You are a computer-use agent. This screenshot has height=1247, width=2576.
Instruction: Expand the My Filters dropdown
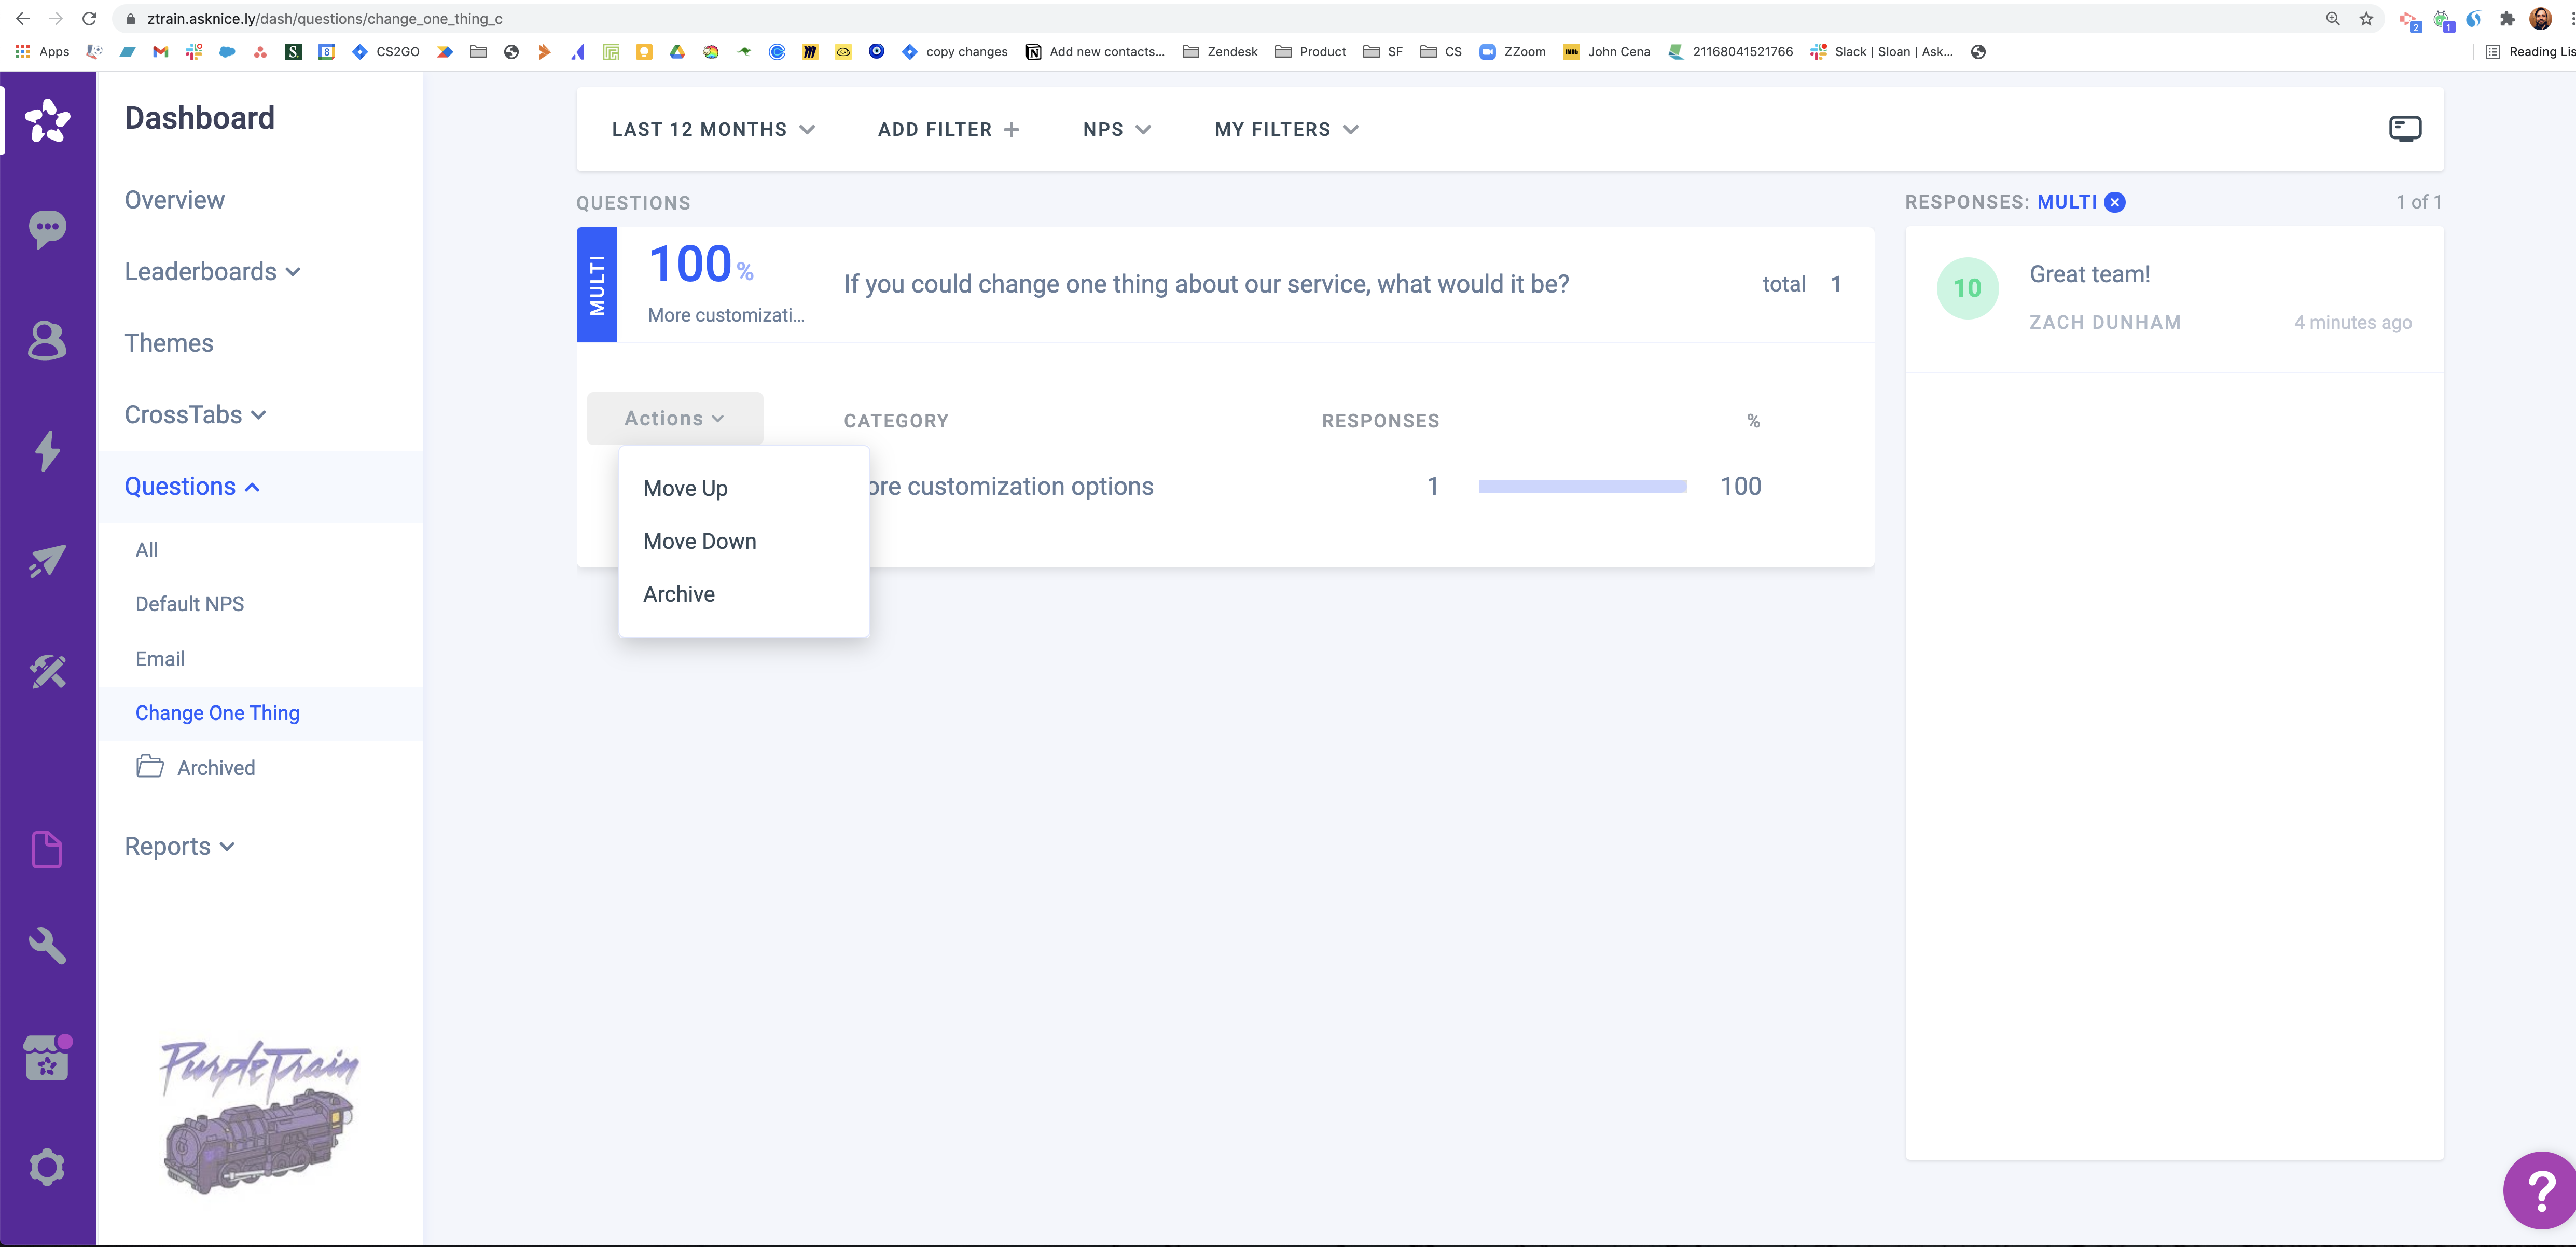click(1286, 130)
